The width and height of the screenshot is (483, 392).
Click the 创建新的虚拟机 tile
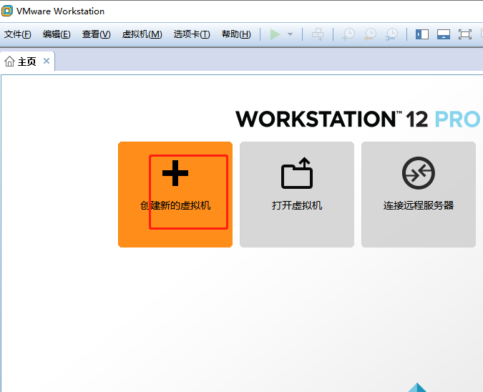(x=175, y=195)
